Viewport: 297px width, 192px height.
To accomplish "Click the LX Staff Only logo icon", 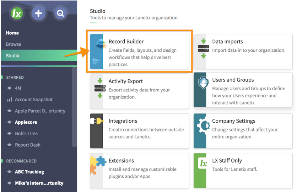I will [x=204, y=163].
